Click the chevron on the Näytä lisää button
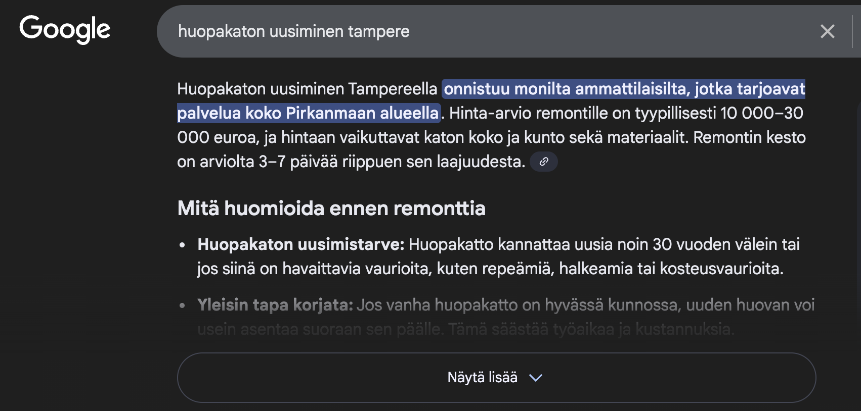 point(536,377)
